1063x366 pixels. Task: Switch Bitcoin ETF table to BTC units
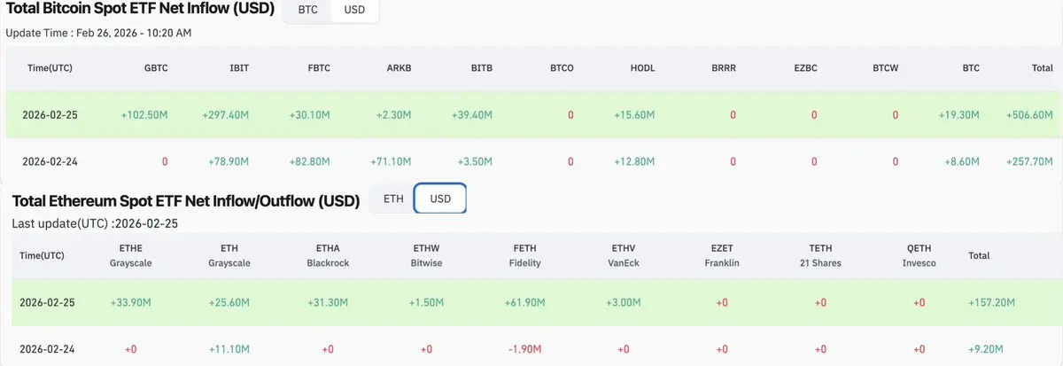(x=307, y=11)
